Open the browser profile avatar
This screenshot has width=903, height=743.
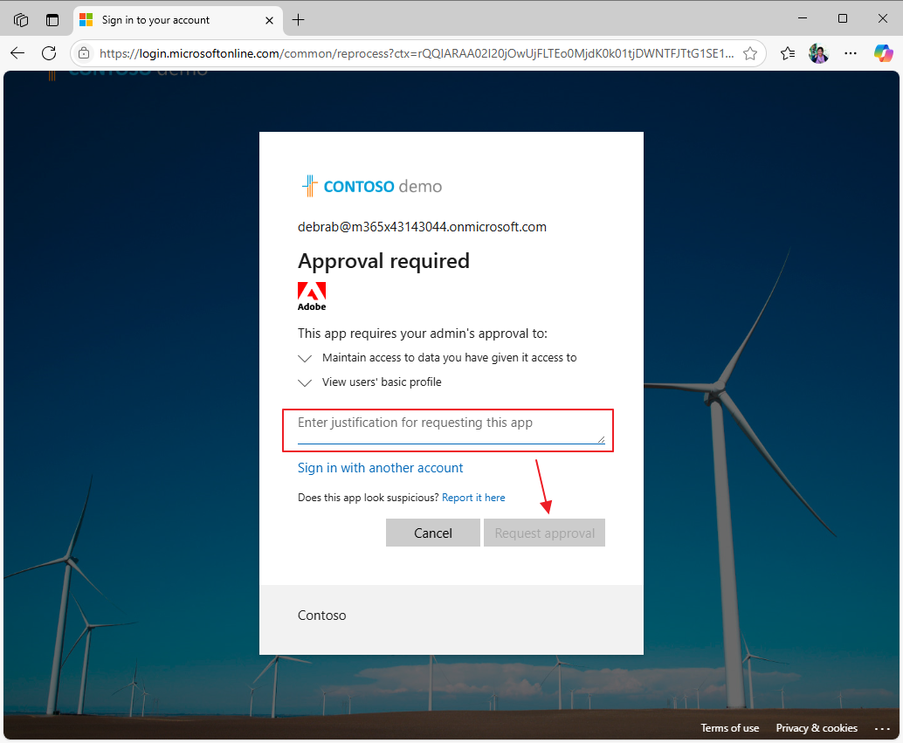(818, 53)
